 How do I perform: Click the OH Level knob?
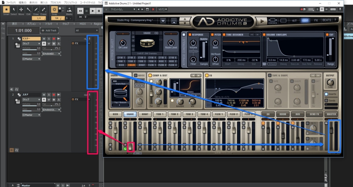pos(123,43)
